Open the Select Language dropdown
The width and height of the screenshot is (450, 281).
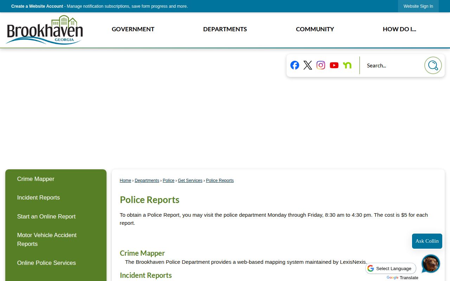click(x=391, y=268)
